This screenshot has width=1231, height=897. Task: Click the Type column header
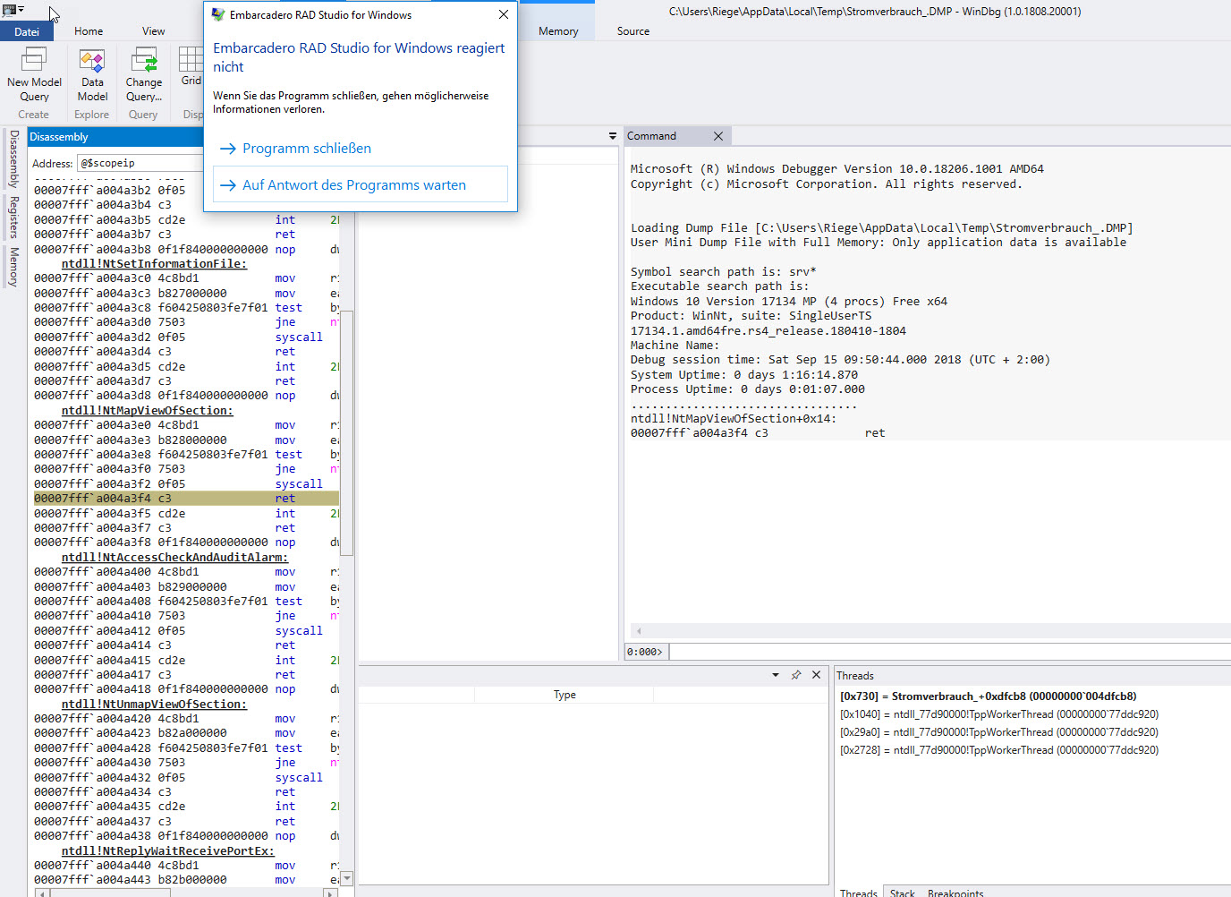565,695
